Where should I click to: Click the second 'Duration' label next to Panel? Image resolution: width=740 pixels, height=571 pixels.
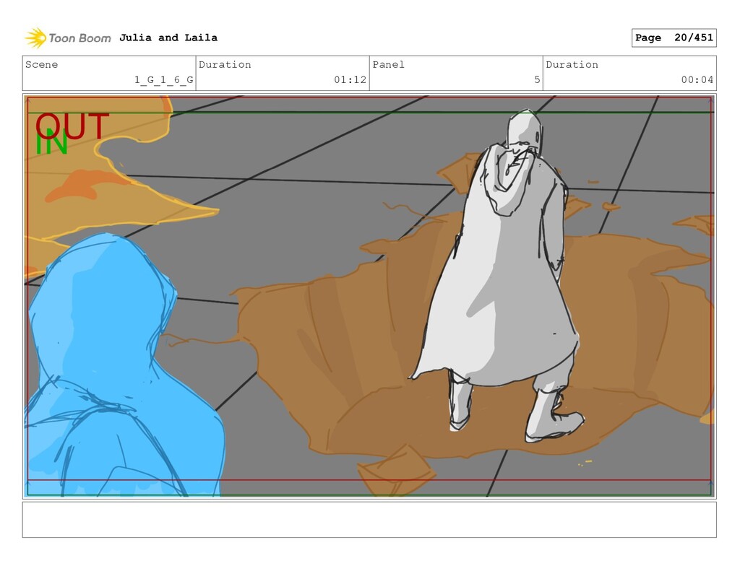click(572, 64)
